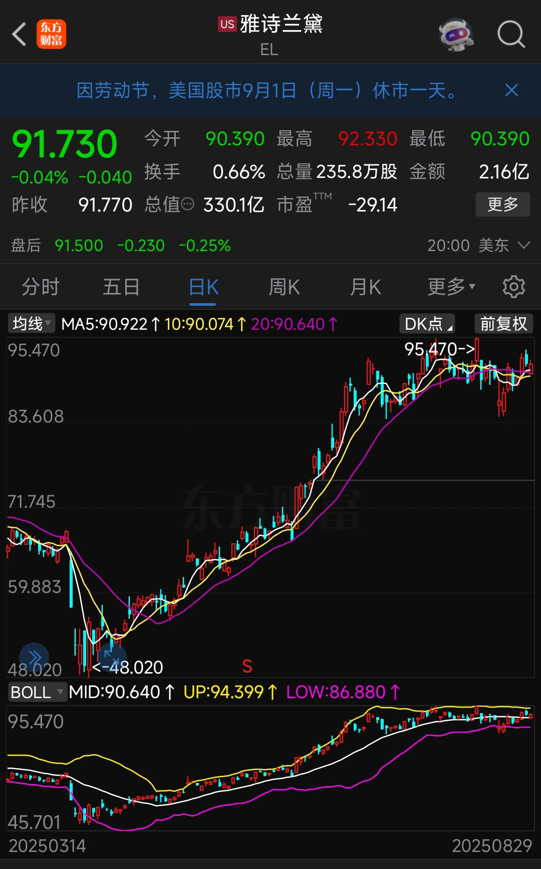Switch to the 月K chart tab
Viewport: 541px width, 869px height.
(x=365, y=287)
